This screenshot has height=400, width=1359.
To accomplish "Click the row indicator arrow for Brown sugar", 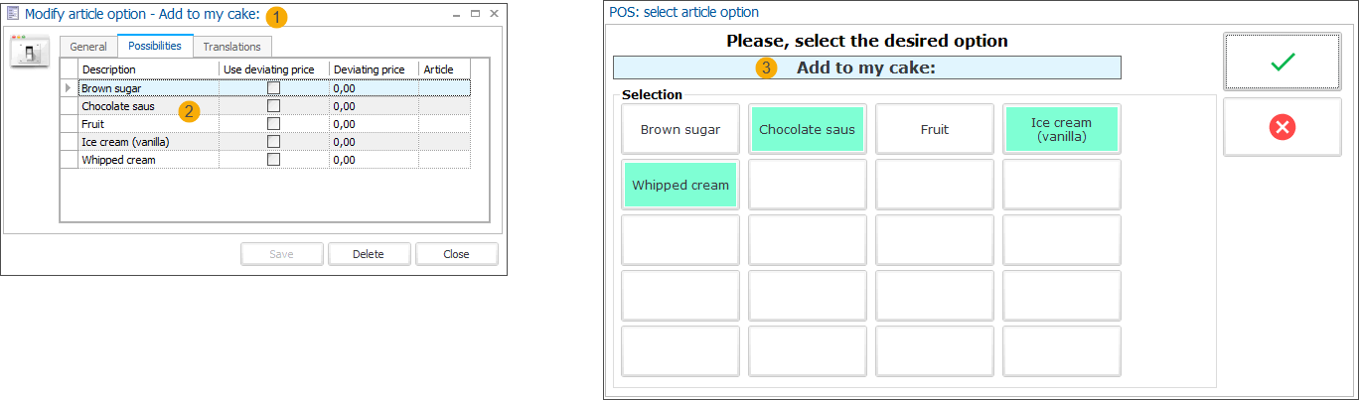I will 69,88.
